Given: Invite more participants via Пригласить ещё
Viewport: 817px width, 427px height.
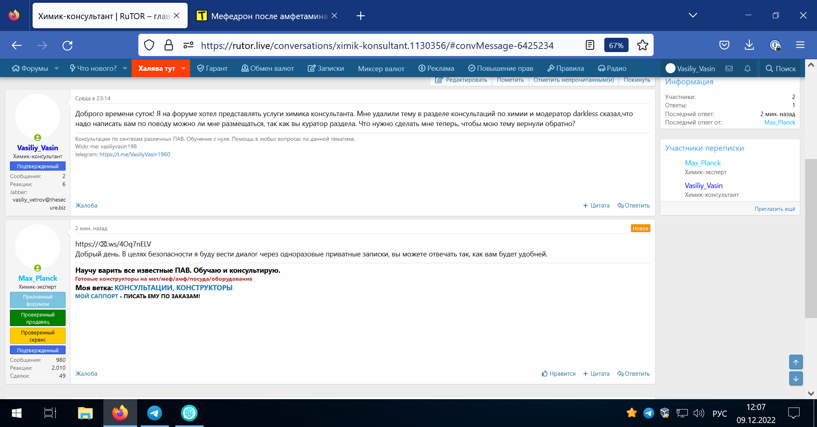Looking at the screenshot, I should pos(775,209).
